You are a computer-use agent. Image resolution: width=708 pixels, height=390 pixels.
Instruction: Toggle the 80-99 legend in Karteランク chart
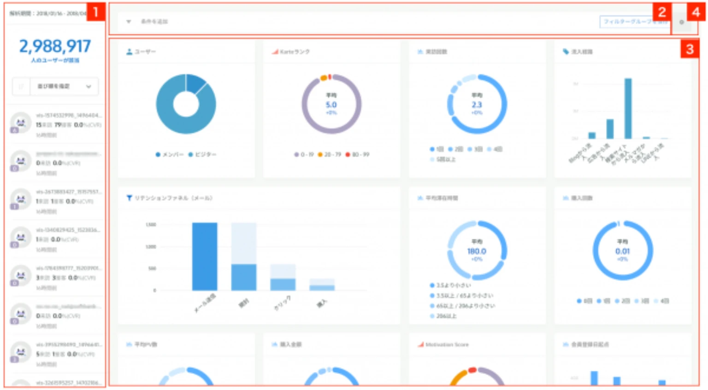(358, 155)
